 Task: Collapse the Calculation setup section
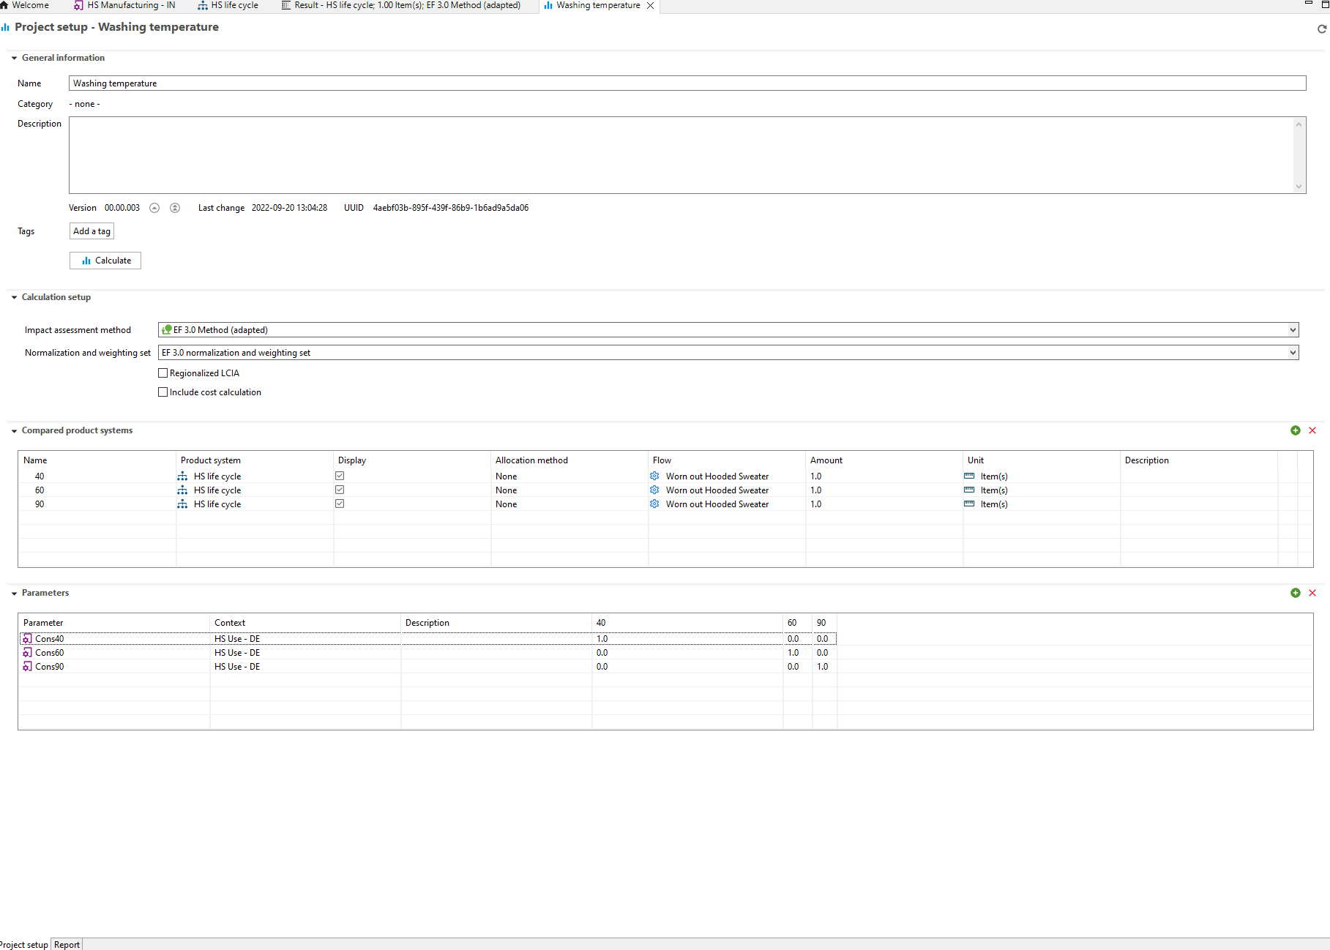[x=14, y=297]
